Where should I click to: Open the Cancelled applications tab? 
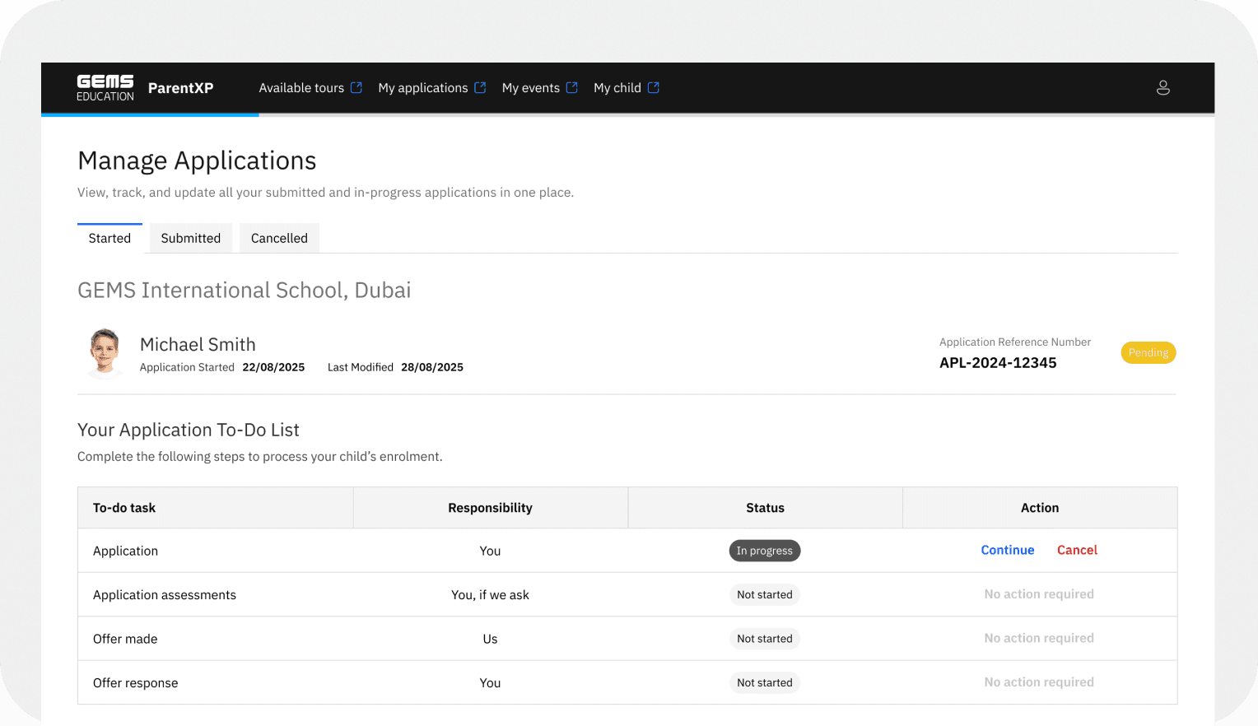tap(279, 238)
